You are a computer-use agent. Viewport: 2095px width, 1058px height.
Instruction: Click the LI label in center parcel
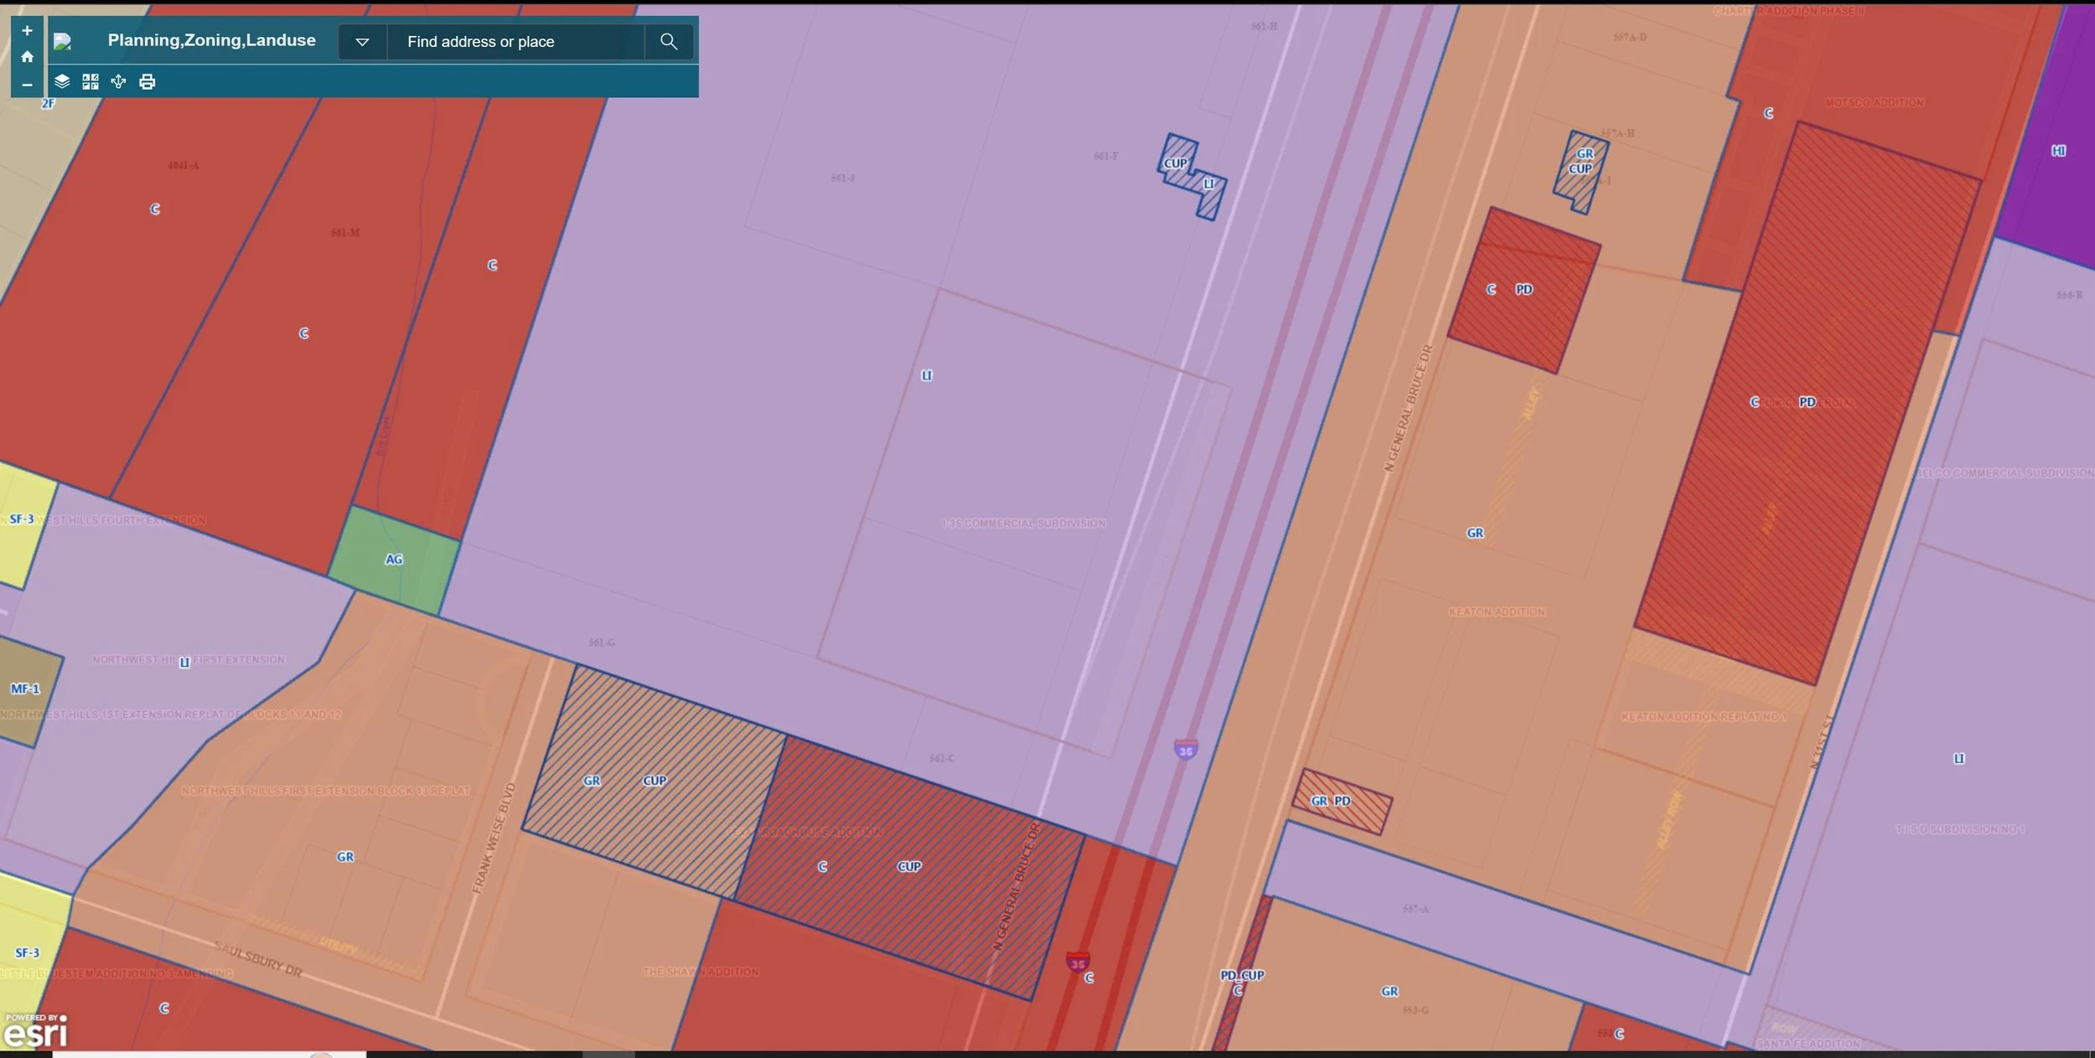pos(926,375)
